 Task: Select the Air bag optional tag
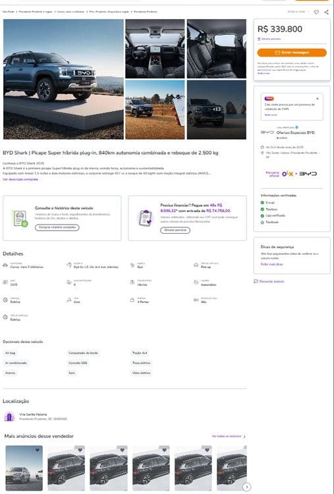click(x=10, y=353)
